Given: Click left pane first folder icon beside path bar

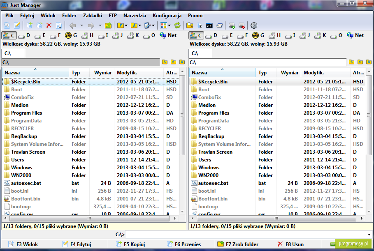Looking at the screenshot, I should pos(165,62).
